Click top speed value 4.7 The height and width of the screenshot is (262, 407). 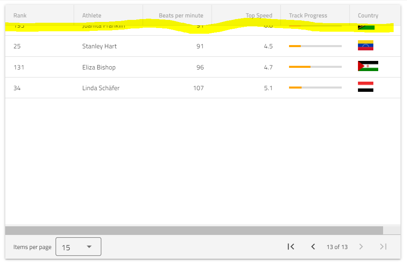(x=268, y=67)
